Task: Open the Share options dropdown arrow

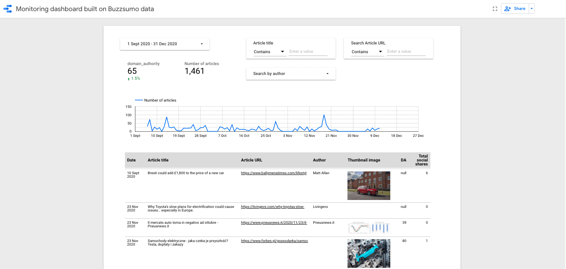Action: (531, 8)
